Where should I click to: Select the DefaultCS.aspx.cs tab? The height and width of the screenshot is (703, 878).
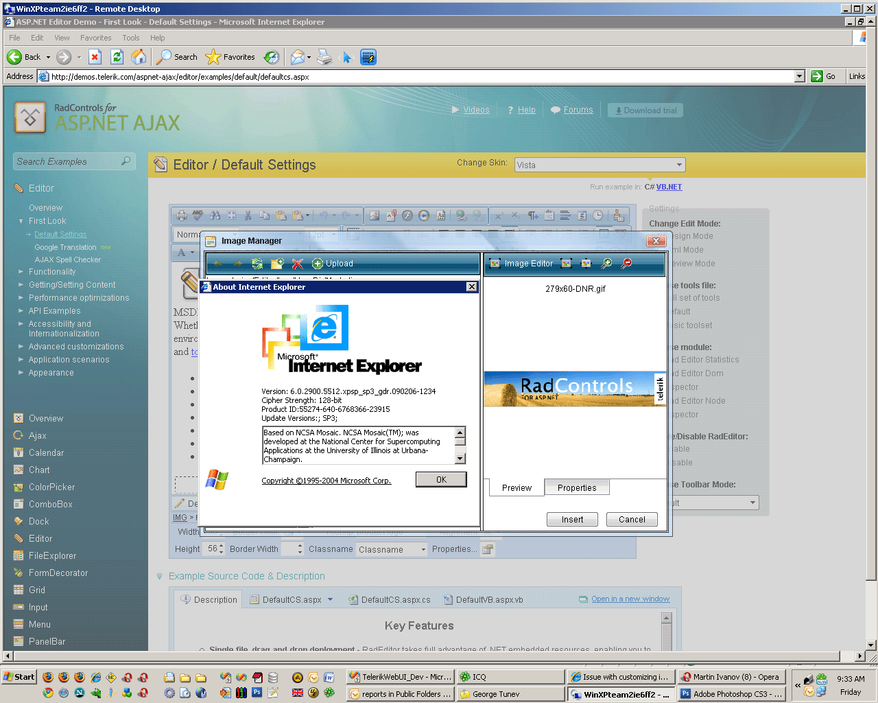coord(389,599)
